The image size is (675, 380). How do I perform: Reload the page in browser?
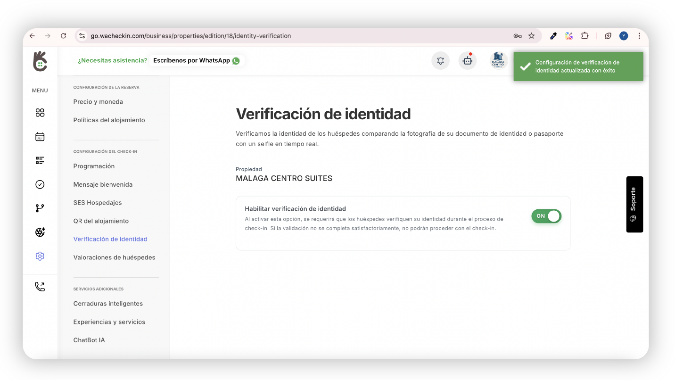63,36
